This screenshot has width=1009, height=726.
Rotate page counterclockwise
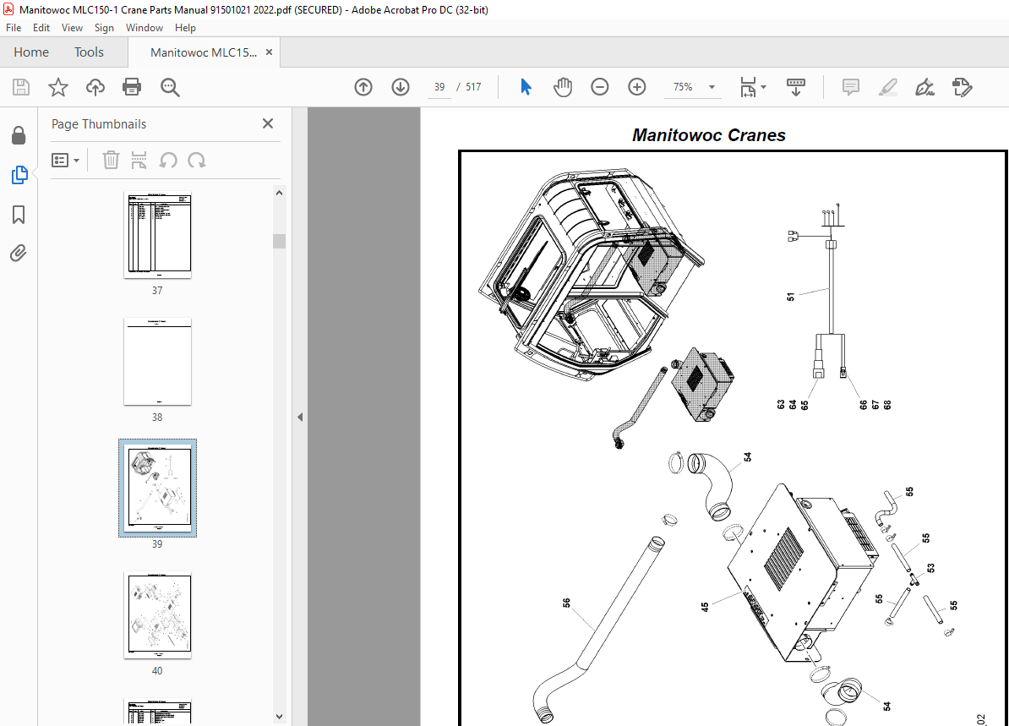pyautogui.click(x=168, y=160)
